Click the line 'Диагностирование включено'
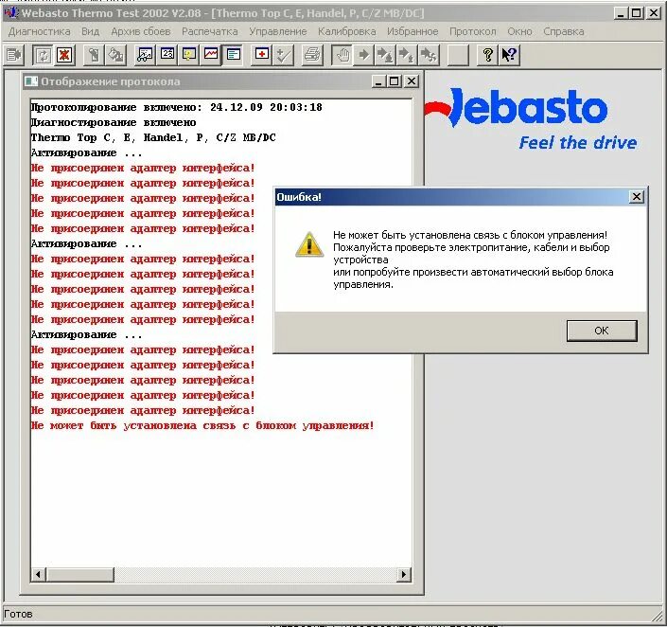The width and height of the screenshot is (667, 627). (114, 123)
